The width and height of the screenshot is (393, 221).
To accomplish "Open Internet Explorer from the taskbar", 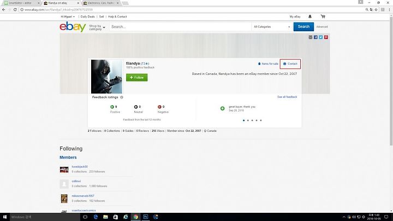I will 126,217.
